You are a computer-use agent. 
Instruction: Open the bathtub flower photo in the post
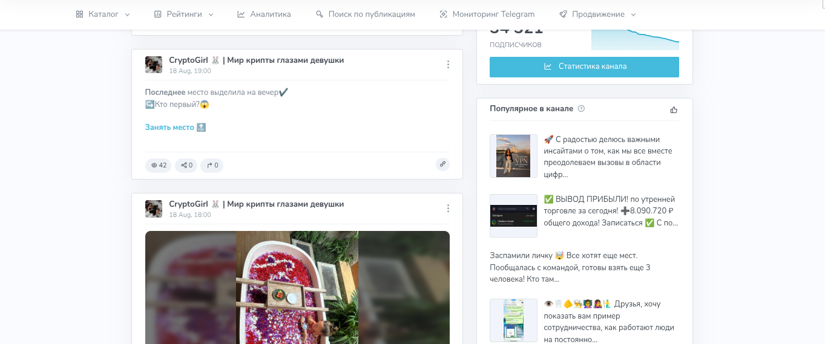(x=297, y=287)
